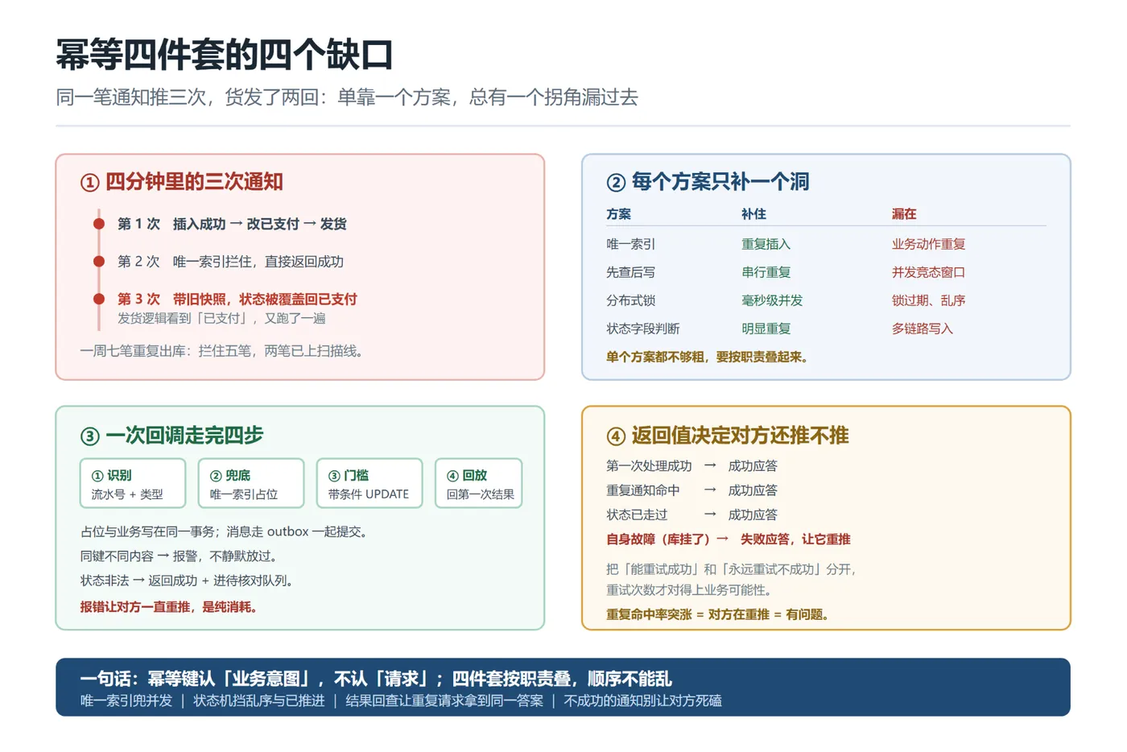The image size is (1127, 752).
Task: Click the dark blue summary banner headline
Action: (x=376, y=679)
